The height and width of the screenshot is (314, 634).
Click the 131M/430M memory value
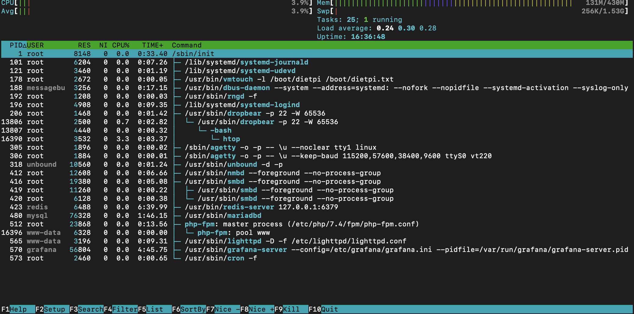point(605,3)
